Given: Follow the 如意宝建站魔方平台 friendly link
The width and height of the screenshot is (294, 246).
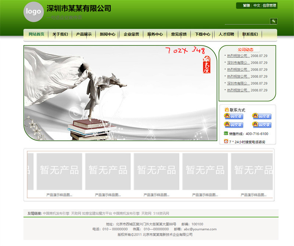Looking at the screenshot, I should coord(97,213).
